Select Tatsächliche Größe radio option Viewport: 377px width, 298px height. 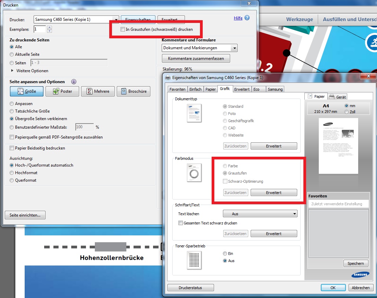click(x=12, y=111)
